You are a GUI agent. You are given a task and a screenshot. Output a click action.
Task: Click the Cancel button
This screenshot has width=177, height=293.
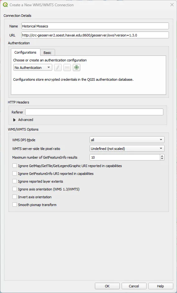(x=134, y=286)
